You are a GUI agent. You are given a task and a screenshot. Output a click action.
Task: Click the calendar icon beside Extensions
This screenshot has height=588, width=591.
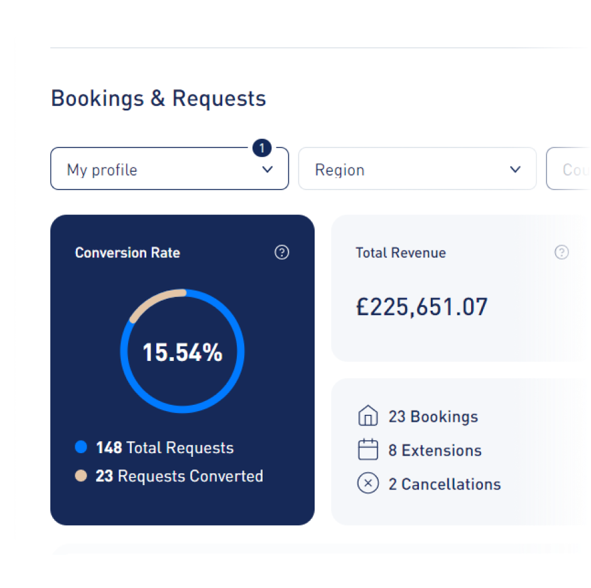[x=368, y=449]
